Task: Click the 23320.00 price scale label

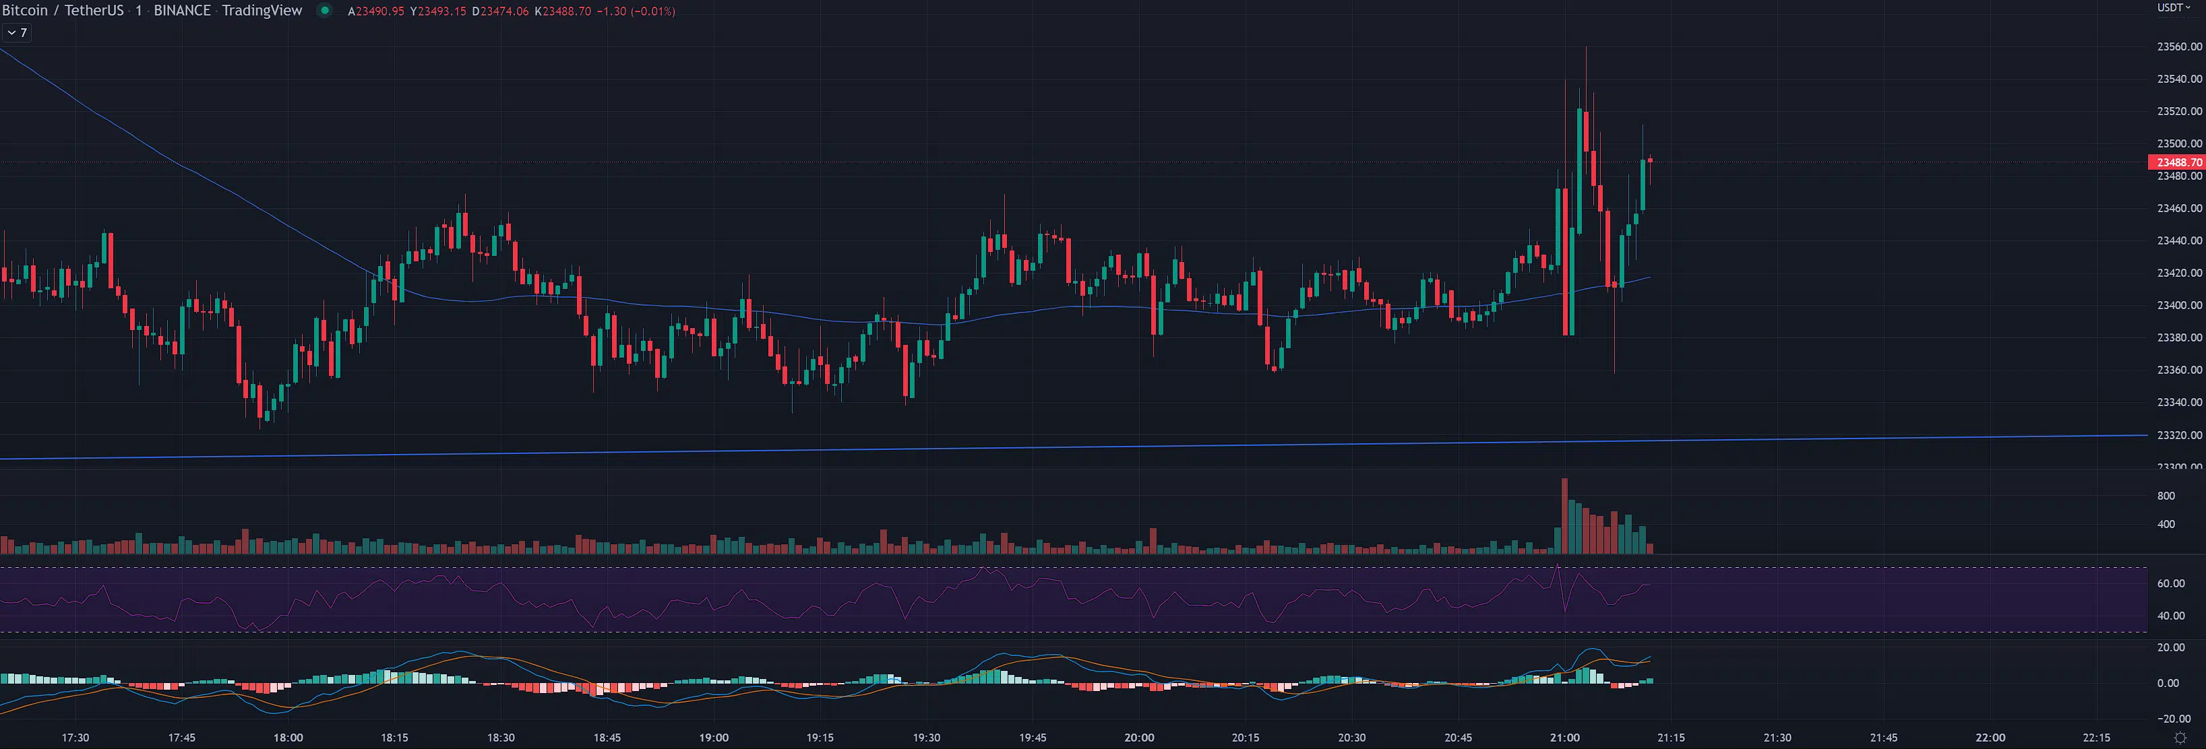Action: [x=2178, y=435]
